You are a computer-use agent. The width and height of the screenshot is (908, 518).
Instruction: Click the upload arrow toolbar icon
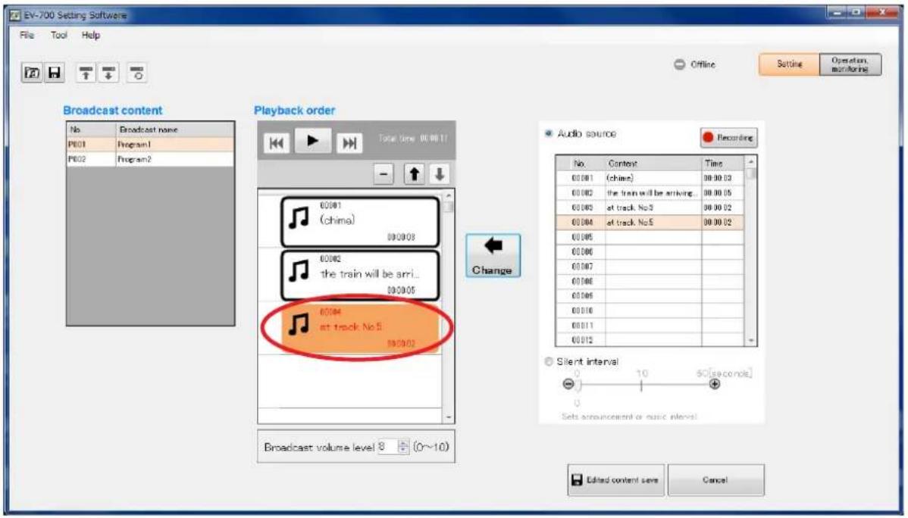click(86, 73)
